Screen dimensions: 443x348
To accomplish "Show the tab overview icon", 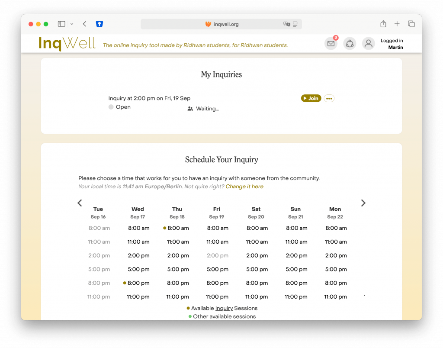I will (x=411, y=24).
